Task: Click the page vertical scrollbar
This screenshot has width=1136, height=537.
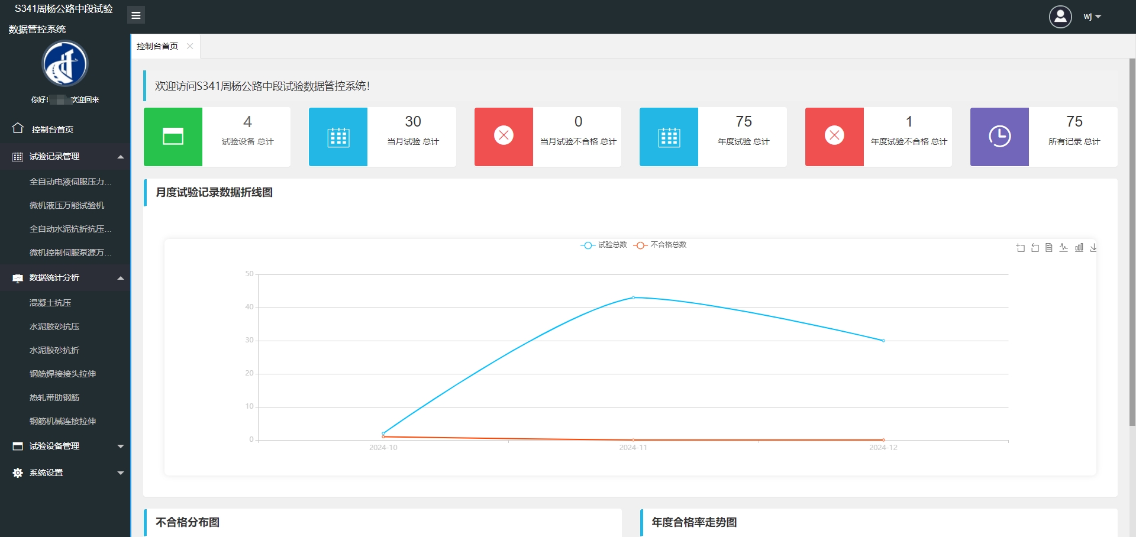Action: point(1132,242)
